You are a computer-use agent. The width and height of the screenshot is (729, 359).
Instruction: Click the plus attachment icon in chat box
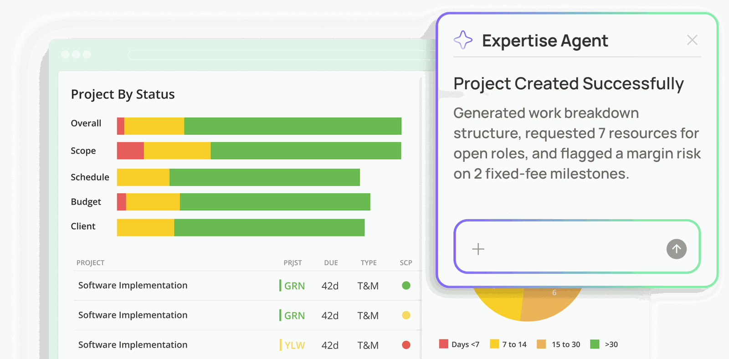coord(478,249)
